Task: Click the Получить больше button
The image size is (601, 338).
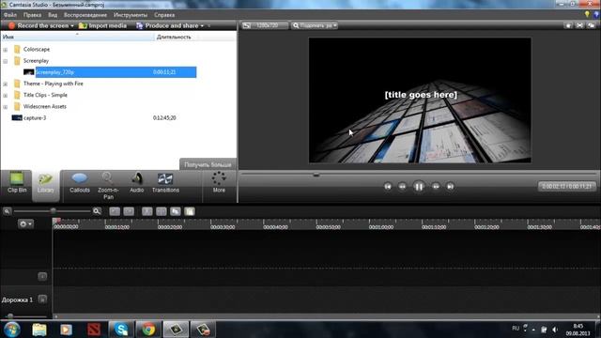Action: coord(208,164)
